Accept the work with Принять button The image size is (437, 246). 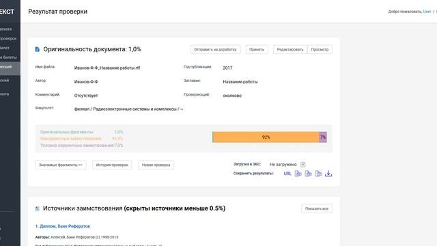(257, 49)
